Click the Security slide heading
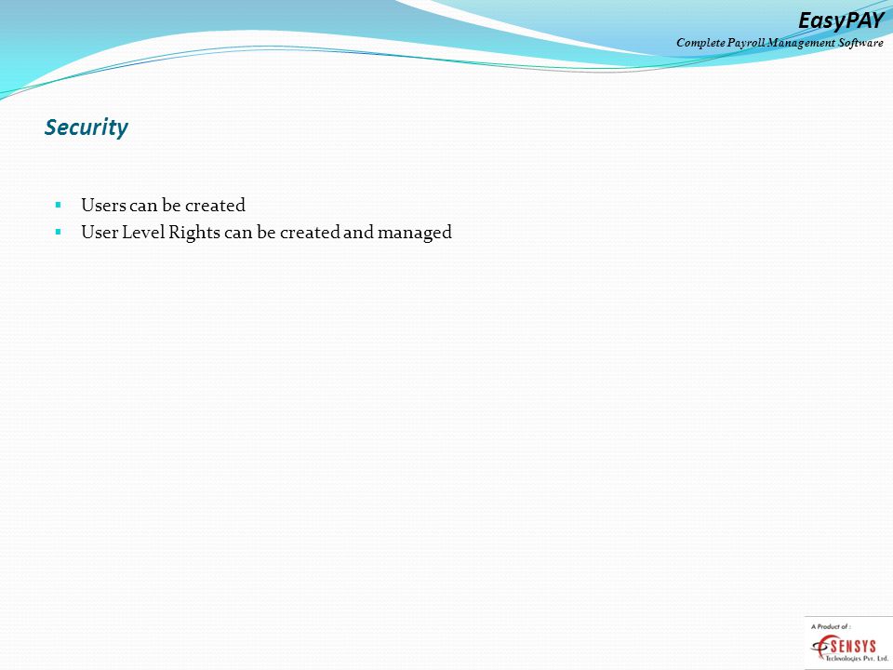The image size is (893, 670). [x=86, y=127]
